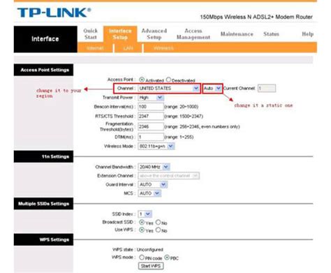Select the LAN sub-tab

pos(128,48)
